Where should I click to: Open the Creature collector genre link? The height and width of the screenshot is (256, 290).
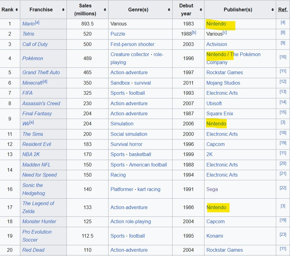pyautogui.click(x=130, y=54)
